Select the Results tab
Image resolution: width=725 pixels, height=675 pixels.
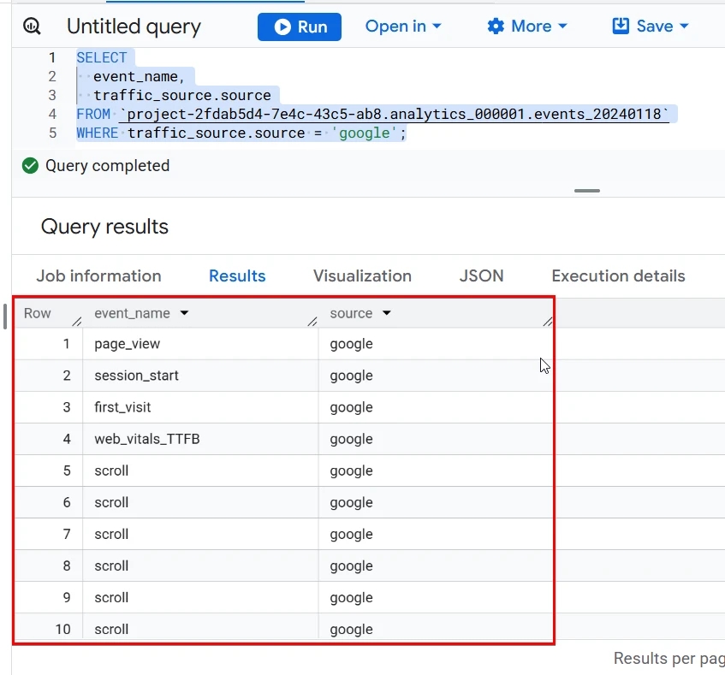(237, 275)
